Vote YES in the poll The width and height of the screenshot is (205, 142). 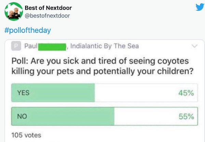point(105,93)
